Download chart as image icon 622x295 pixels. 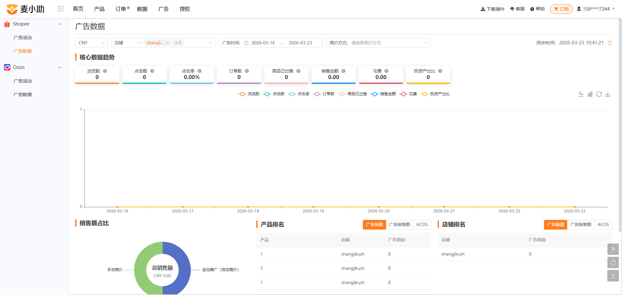click(x=608, y=94)
